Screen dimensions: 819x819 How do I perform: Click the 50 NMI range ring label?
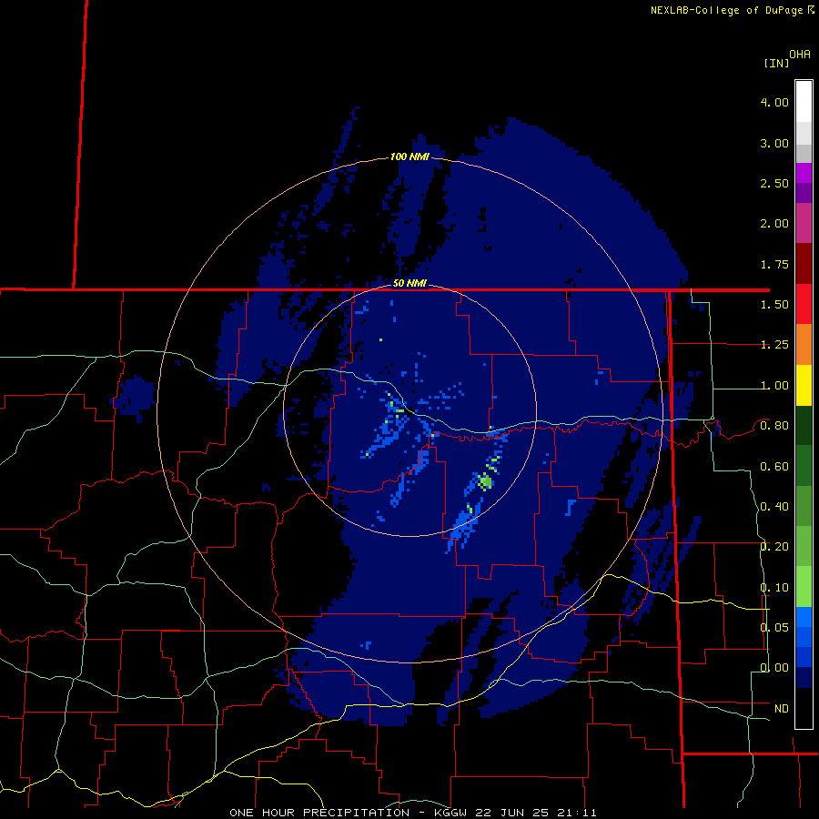(409, 284)
